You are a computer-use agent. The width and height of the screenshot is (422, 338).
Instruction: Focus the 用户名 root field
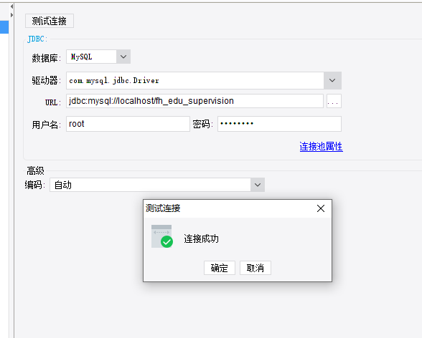click(128, 124)
